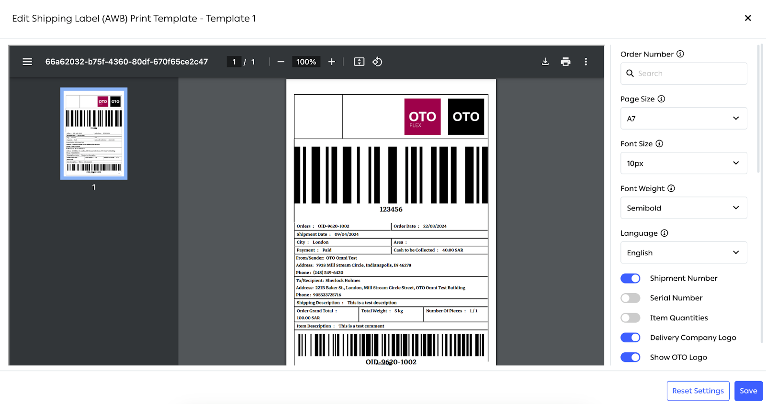Viewport: 766px width, 404px height.
Task: Save the template settings
Action: 748,391
